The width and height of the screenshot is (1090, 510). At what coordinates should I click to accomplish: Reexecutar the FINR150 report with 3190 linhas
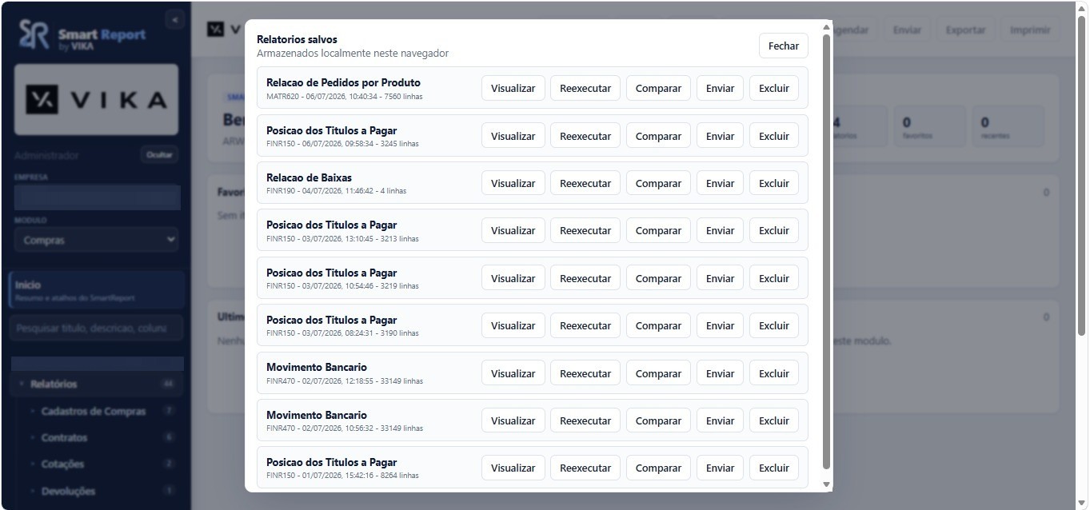tap(585, 325)
